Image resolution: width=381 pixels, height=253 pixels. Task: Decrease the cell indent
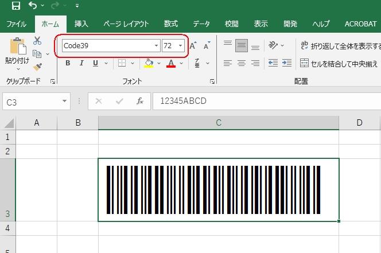[273, 63]
